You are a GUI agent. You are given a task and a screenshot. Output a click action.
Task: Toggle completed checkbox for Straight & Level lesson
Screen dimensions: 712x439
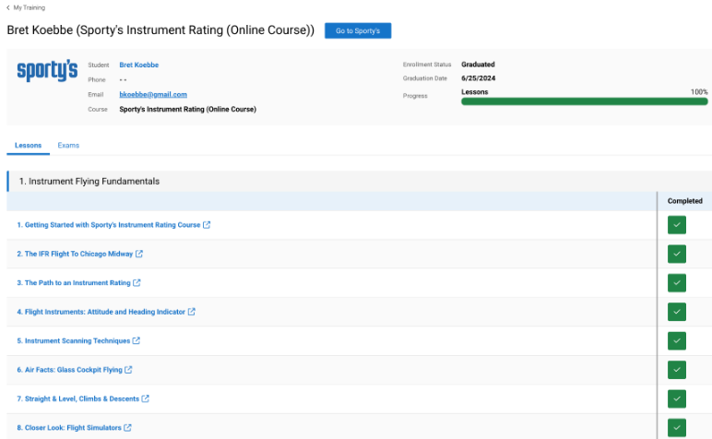tap(677, 398)
